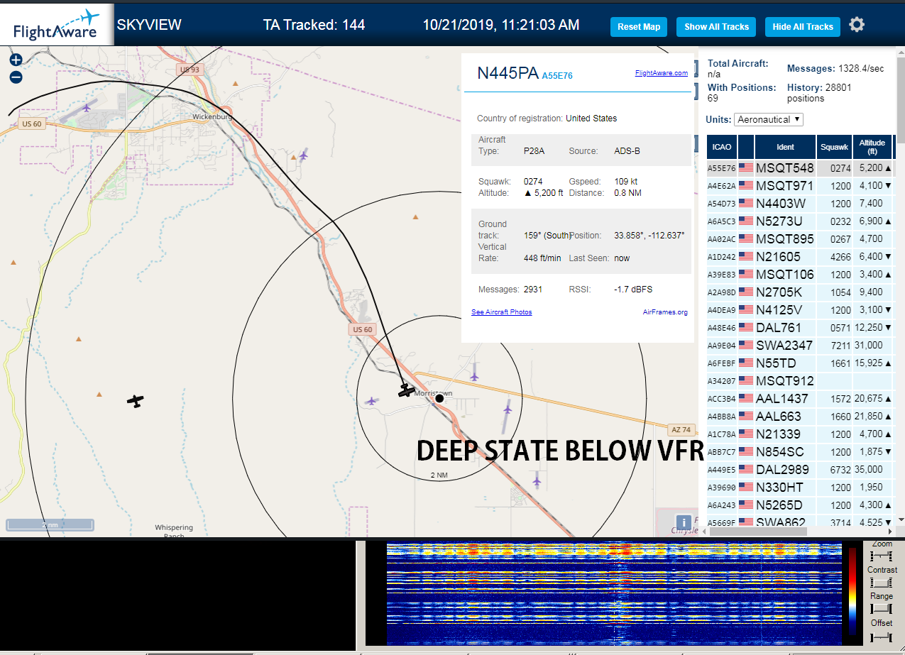Select the N4125V row
The width and height of the screenshot is (905, 655).
pos(800,310)
